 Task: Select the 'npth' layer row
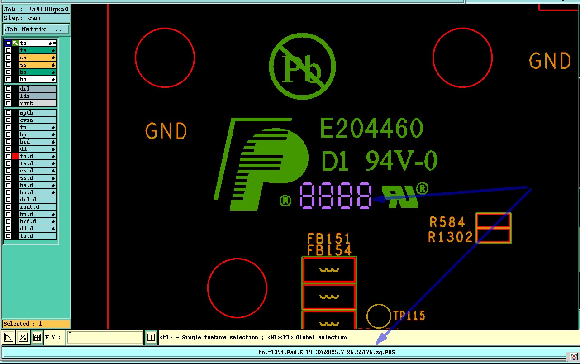pyautogui.click(x=38, y=113)
